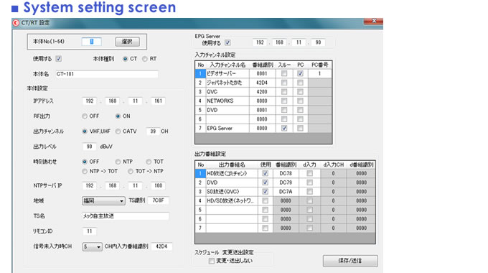Open the 地域 region dropdown showing 福岡
Image resolution: width=488 pixels, height=273 pixels.
tap(103, 201)
